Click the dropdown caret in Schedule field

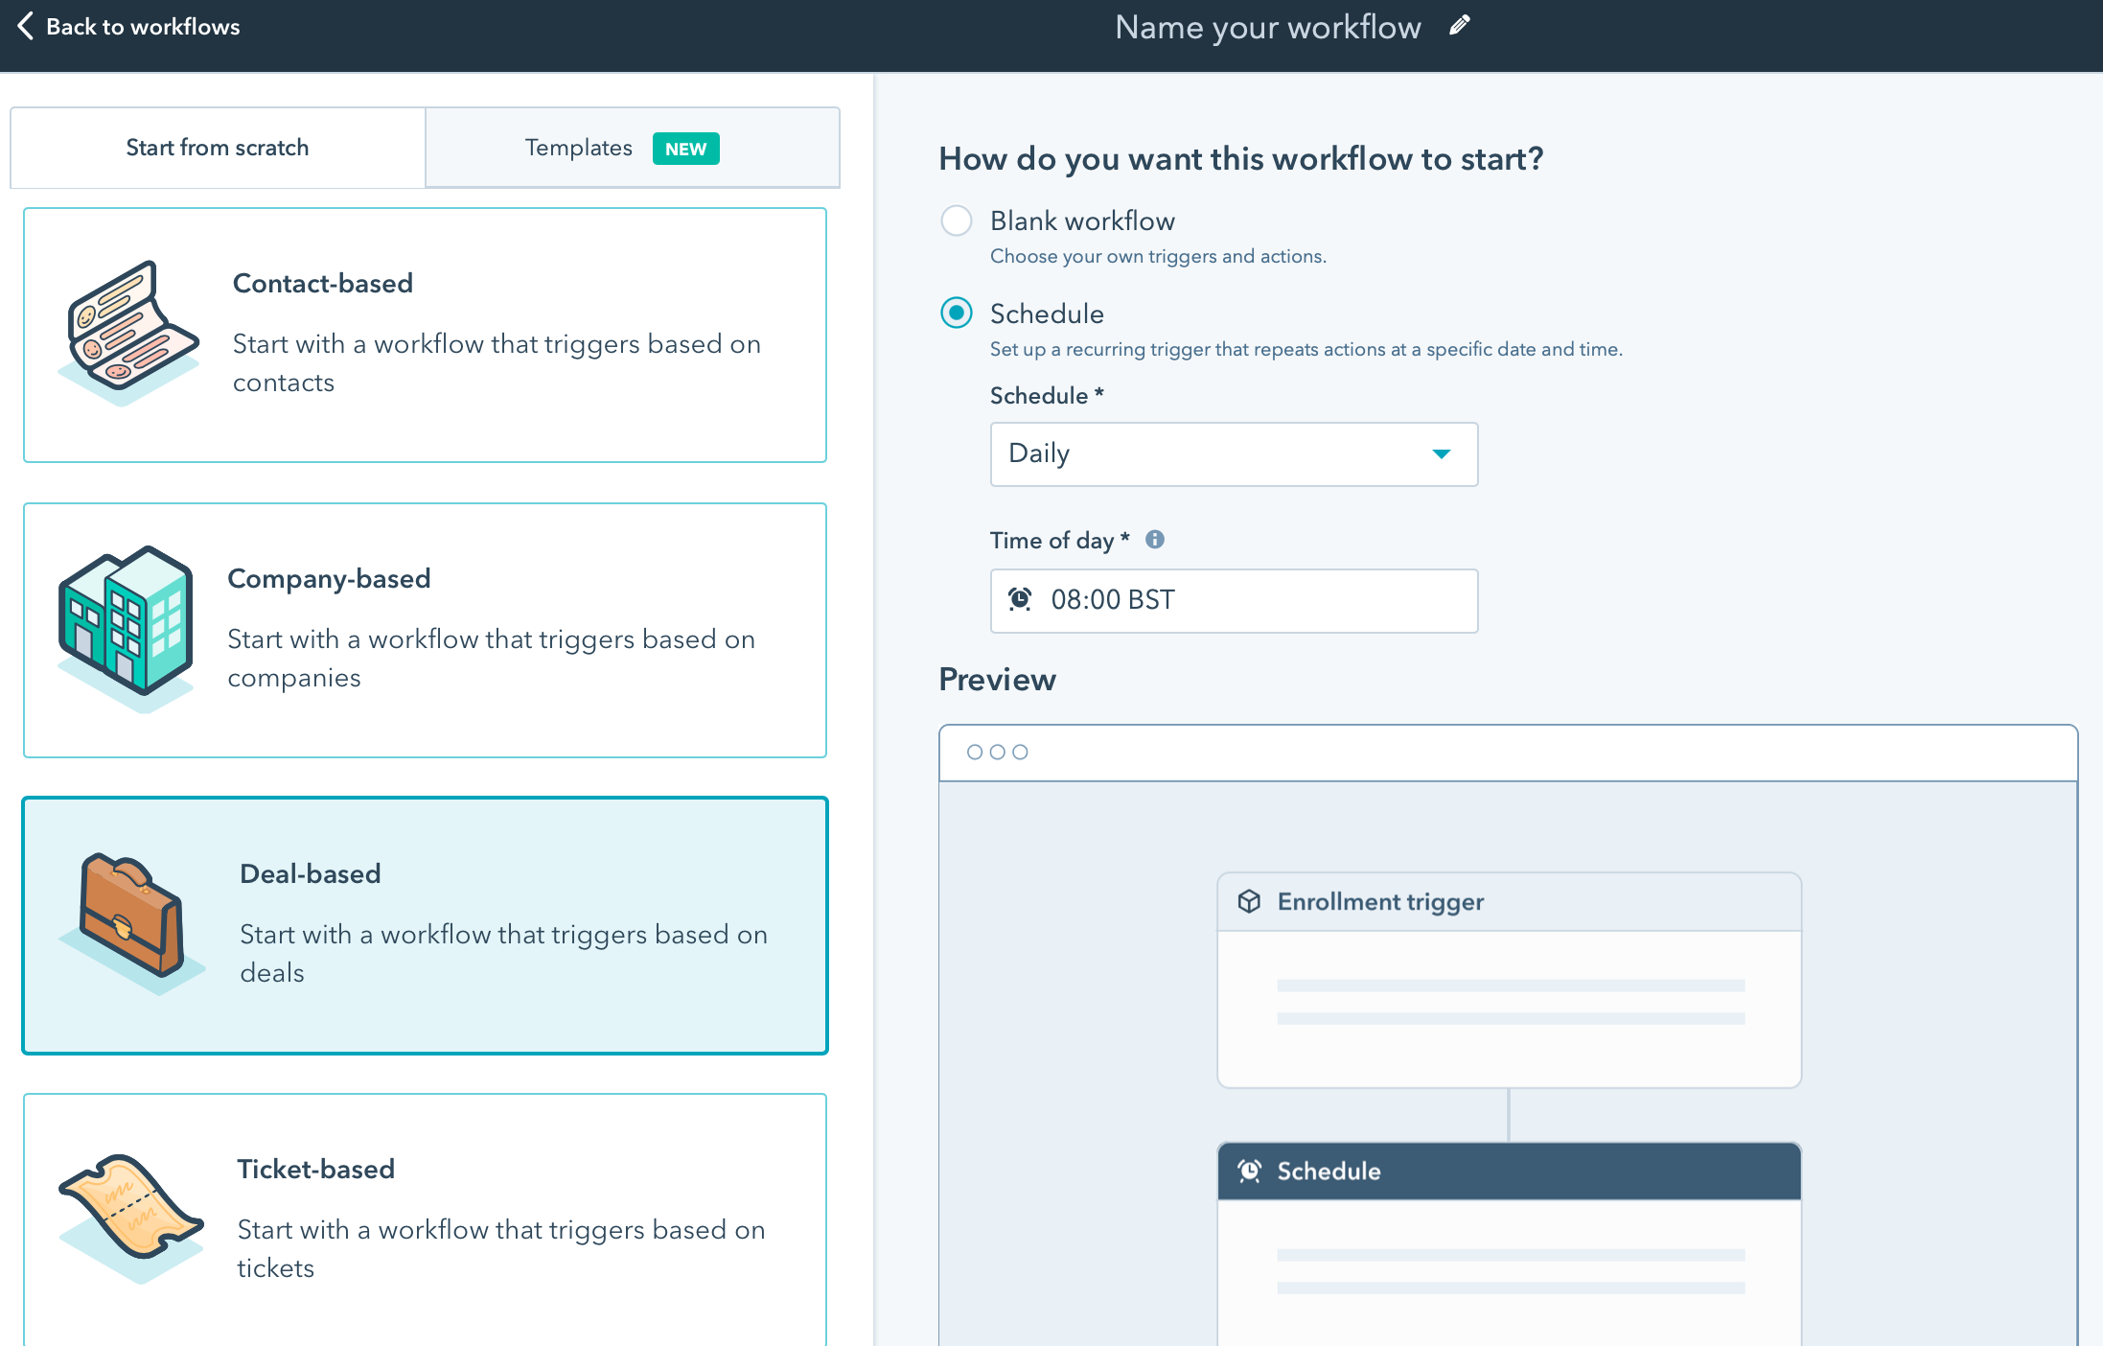[x=1441, y=454]
